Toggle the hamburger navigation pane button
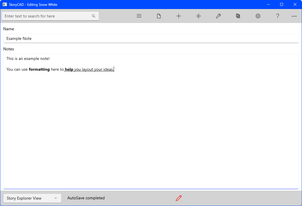The width and height of the screenshot is (302, 206). click(x=139, y=16)
